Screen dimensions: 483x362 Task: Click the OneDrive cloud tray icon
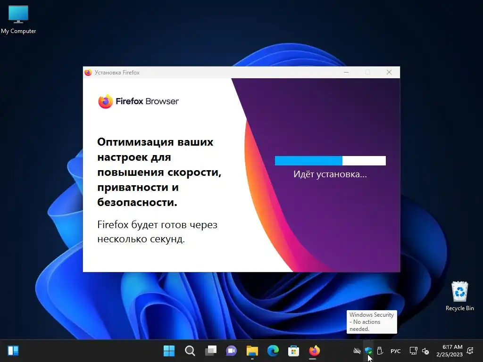(x=357, y=351)
